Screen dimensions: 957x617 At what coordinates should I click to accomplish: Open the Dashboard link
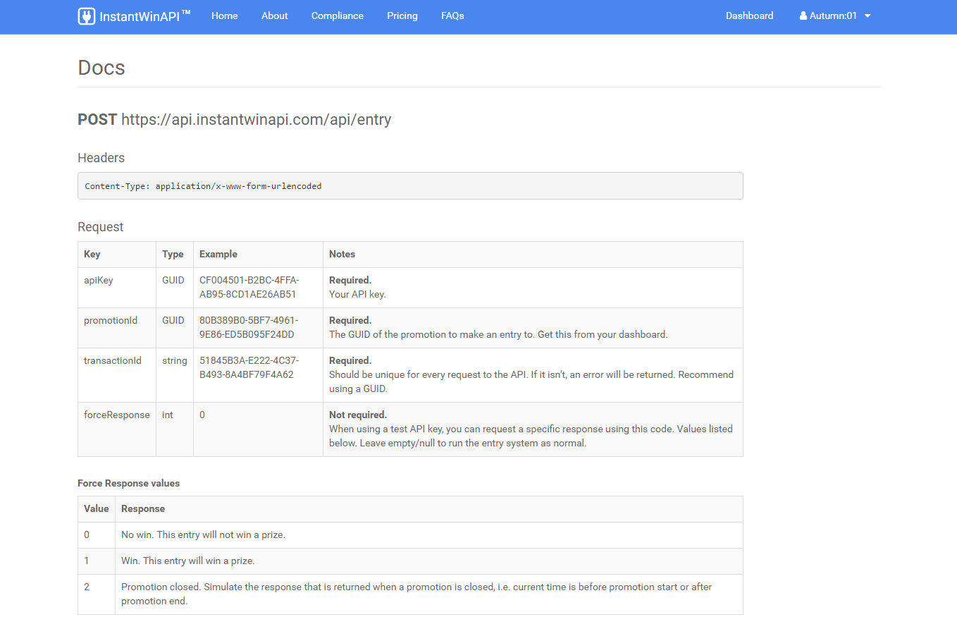749,16
